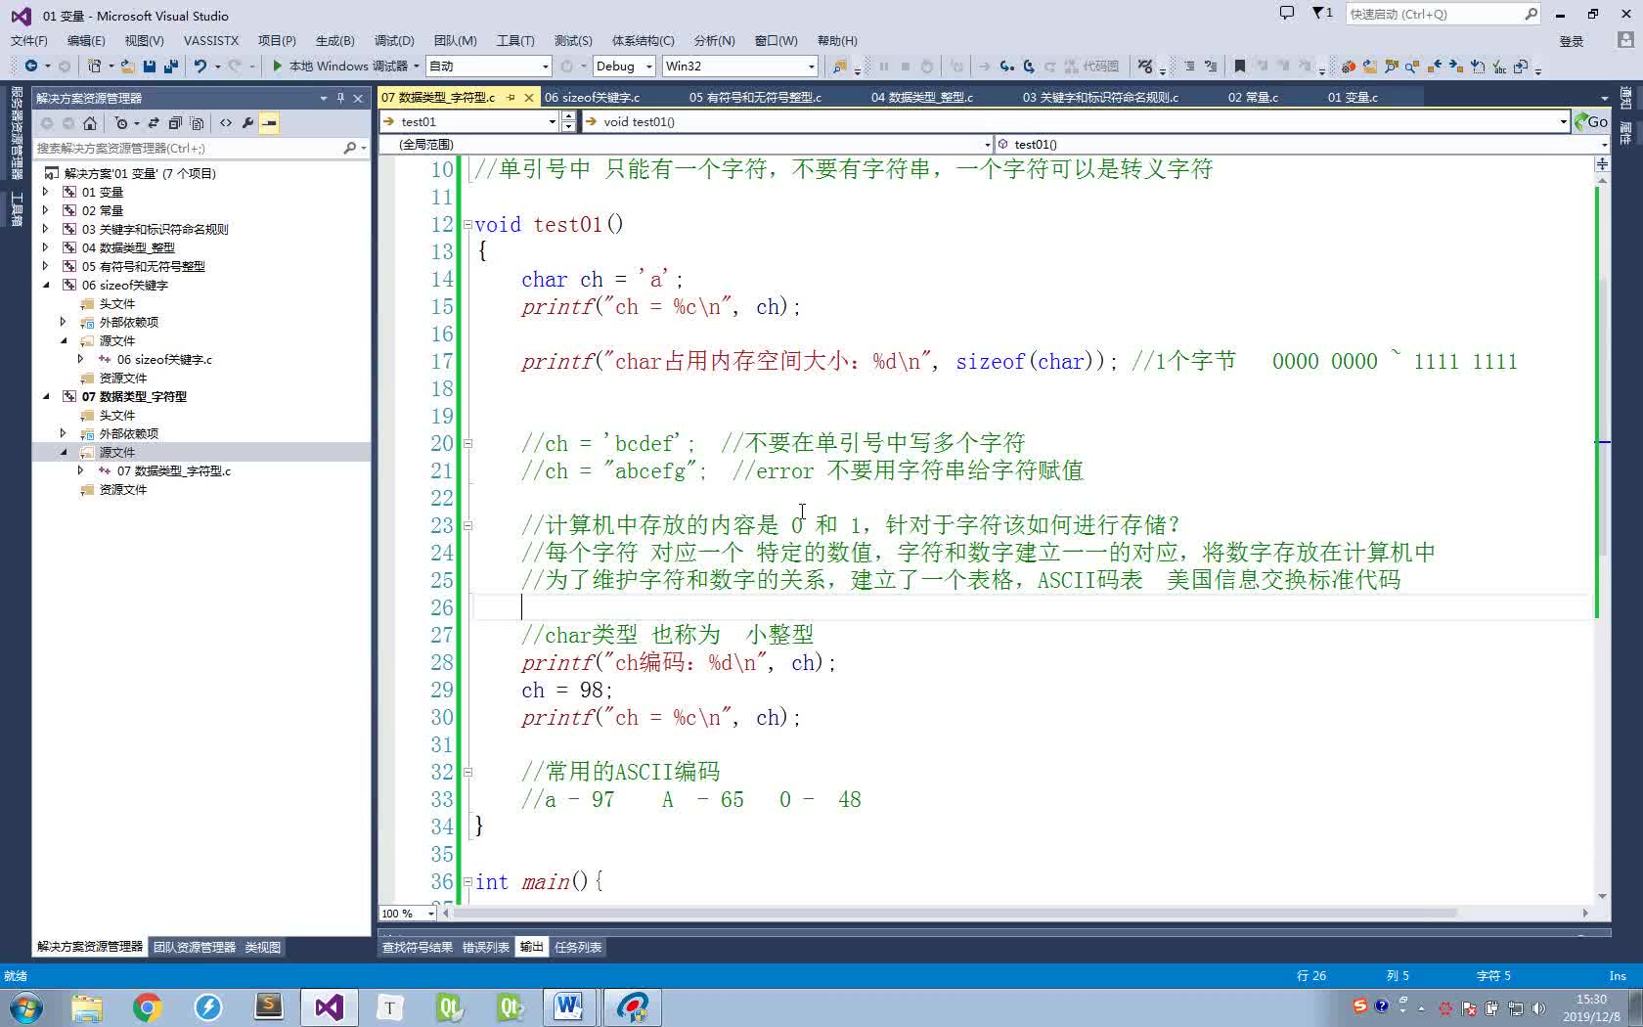This screenshot has height=1027, width=1643.
Task: Select the 03 关键字和标识符命名规则 project
Action: 155,229
